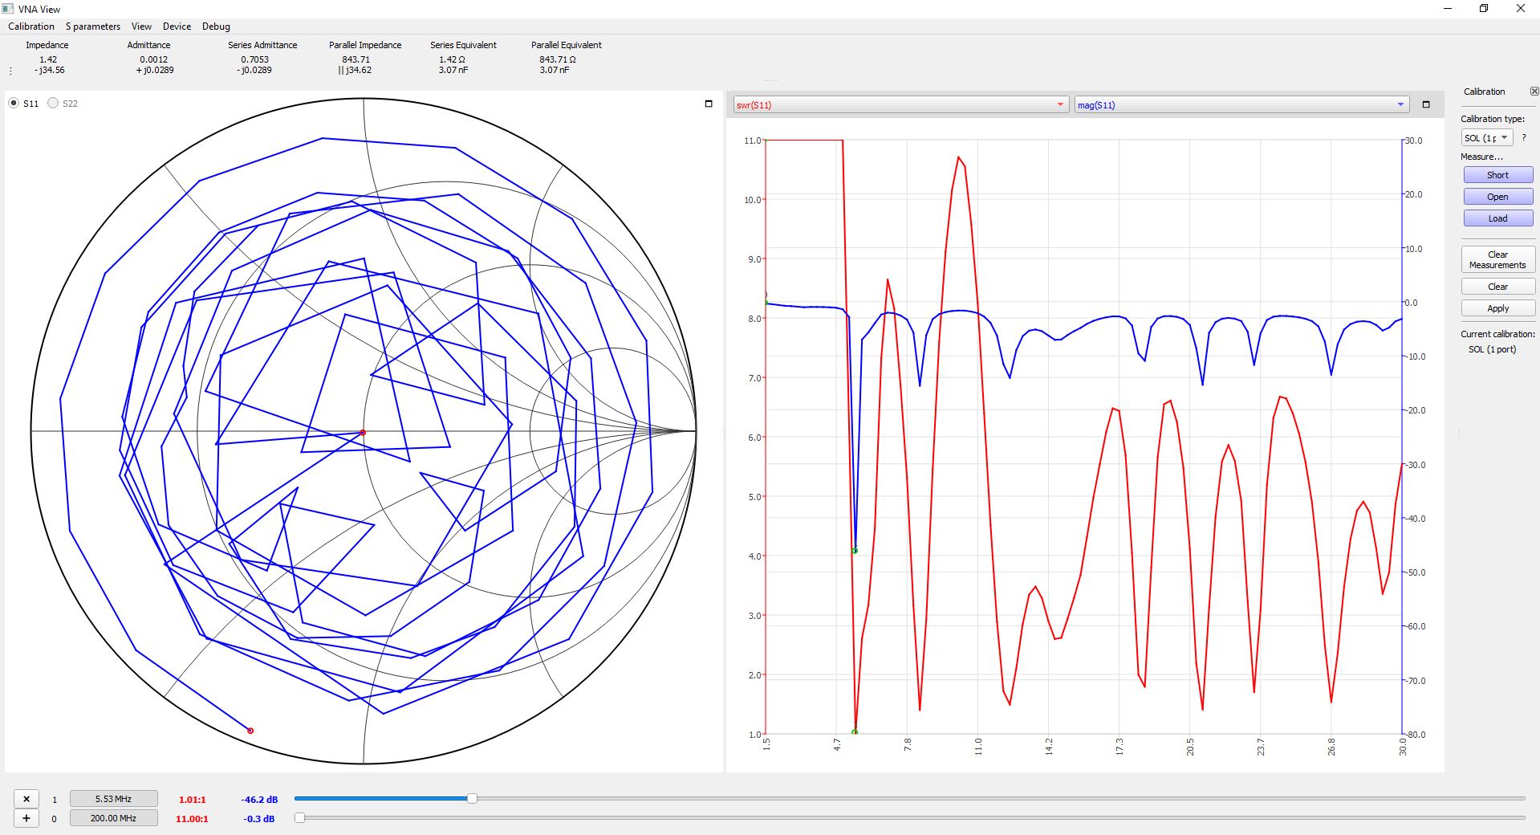Screen dimensions: 1540x835
Task: Open the Device menu
Action: click(177, 26)
